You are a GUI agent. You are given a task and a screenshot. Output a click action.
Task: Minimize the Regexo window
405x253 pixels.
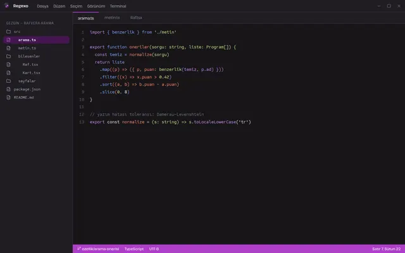[378, 6]
